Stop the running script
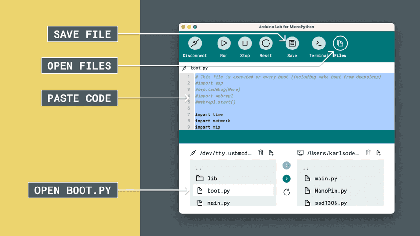 tap(244, 44)
